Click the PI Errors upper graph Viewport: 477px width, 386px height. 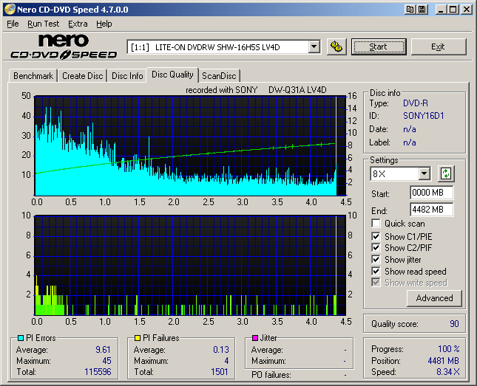tap(191, 146)
